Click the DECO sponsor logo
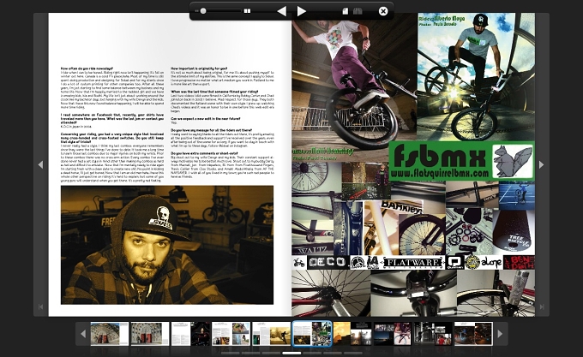 (x=328, y=262)
